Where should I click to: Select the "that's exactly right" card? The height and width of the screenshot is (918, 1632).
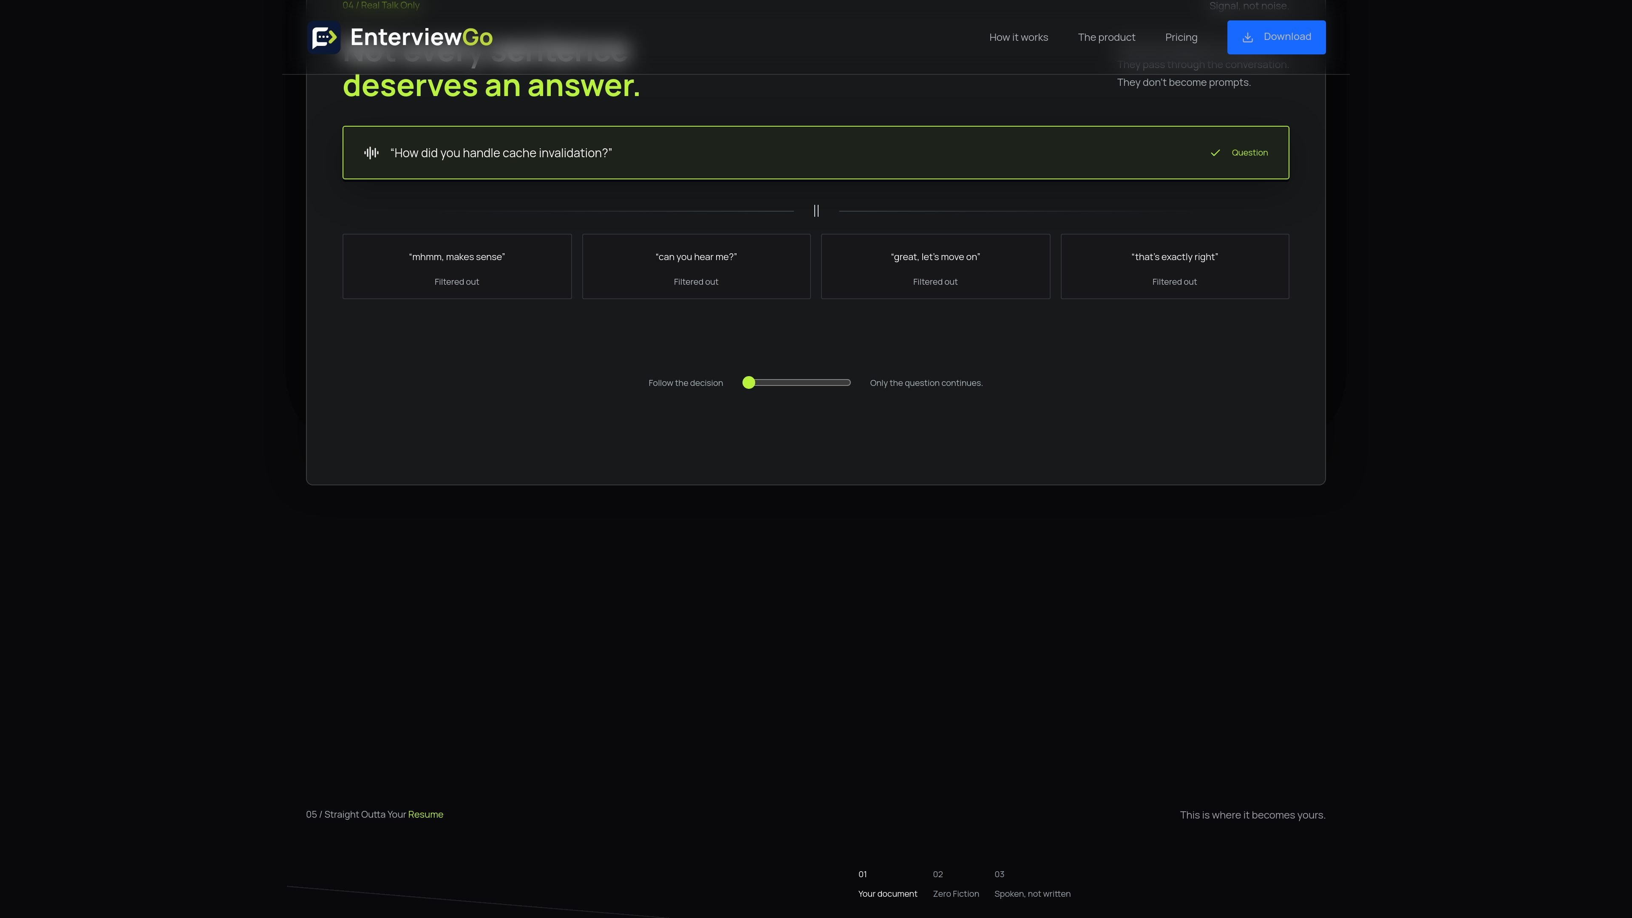click(1175, 267)
